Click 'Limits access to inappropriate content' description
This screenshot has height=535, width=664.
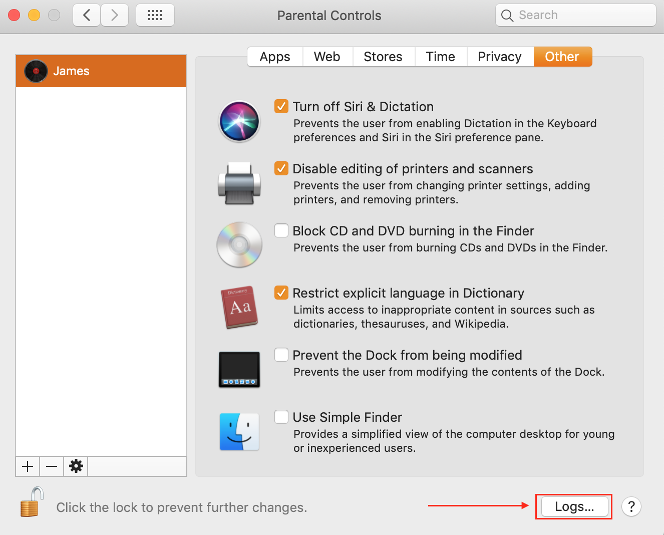[444, 317]
